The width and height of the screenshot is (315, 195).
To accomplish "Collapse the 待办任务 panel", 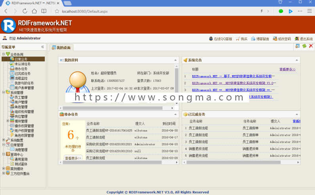I will [x=175, y=114].
